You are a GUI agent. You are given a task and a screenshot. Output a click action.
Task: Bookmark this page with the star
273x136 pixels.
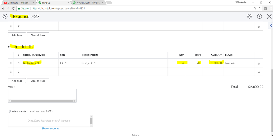click(259, 8)
